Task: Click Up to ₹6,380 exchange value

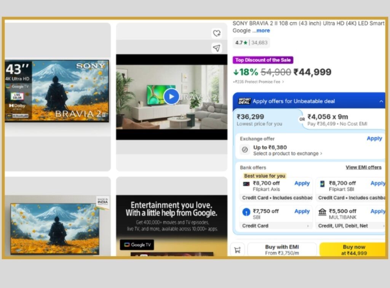Action: (270, 147)
